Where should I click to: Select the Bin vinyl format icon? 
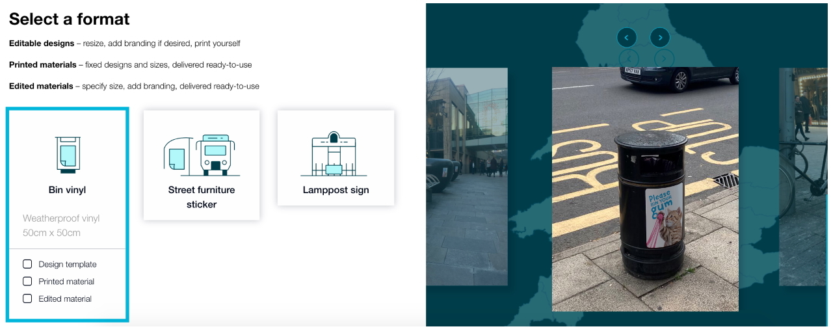pyautogui.click(x=66, y=155)
